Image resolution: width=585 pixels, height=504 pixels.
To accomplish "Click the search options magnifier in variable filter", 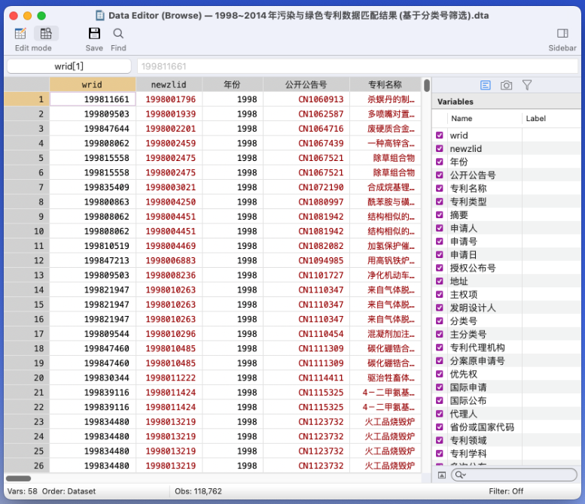I will [460, 475].
